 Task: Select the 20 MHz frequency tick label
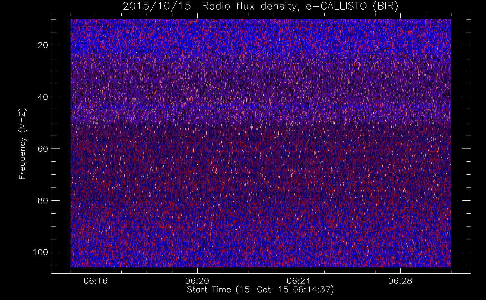coord(42,45)
